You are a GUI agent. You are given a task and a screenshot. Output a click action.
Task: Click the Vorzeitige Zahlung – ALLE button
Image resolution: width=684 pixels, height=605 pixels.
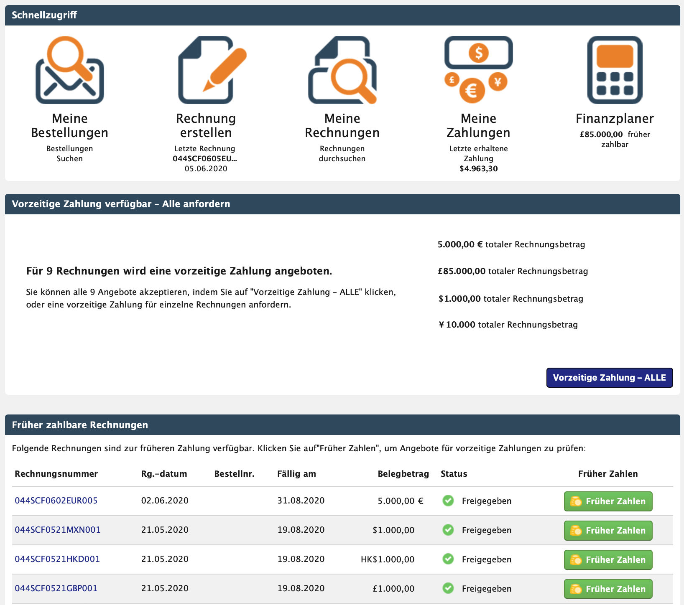click(x=610, y=378)
